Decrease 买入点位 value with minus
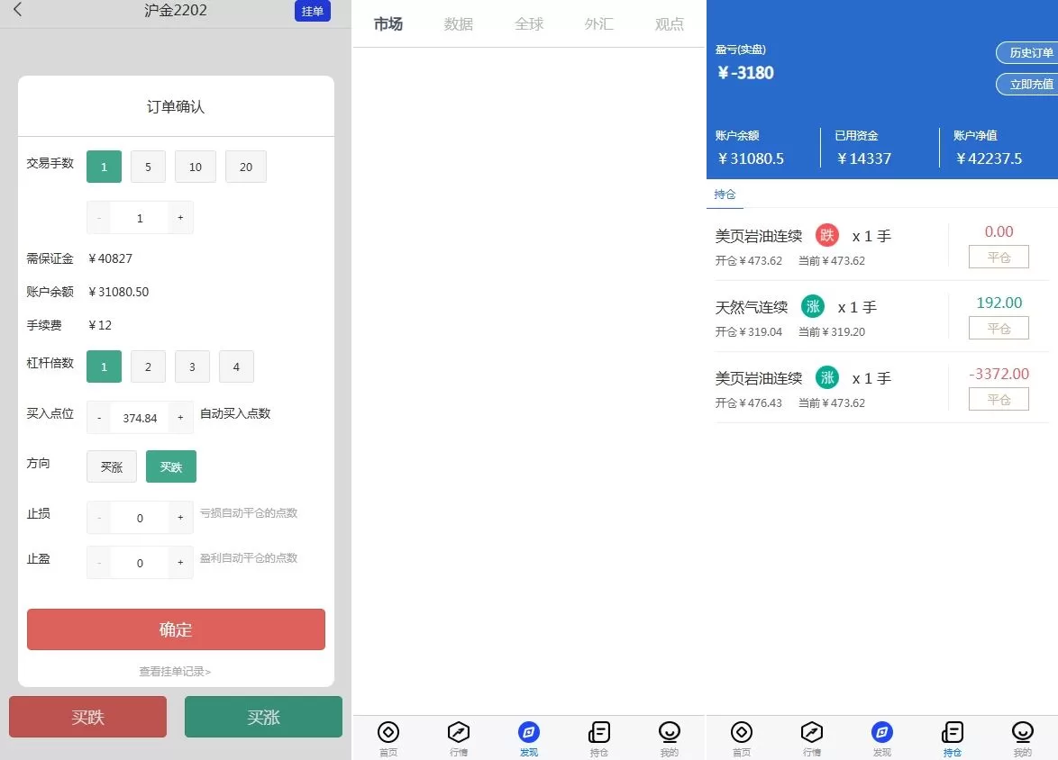The image size is (1058, 760). pos(99,418)
